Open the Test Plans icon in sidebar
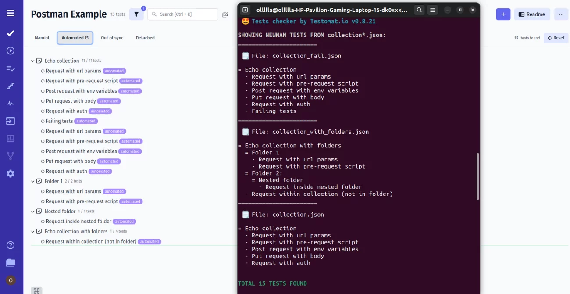Screen dimensions: 570x294 (x=11, y=68)
